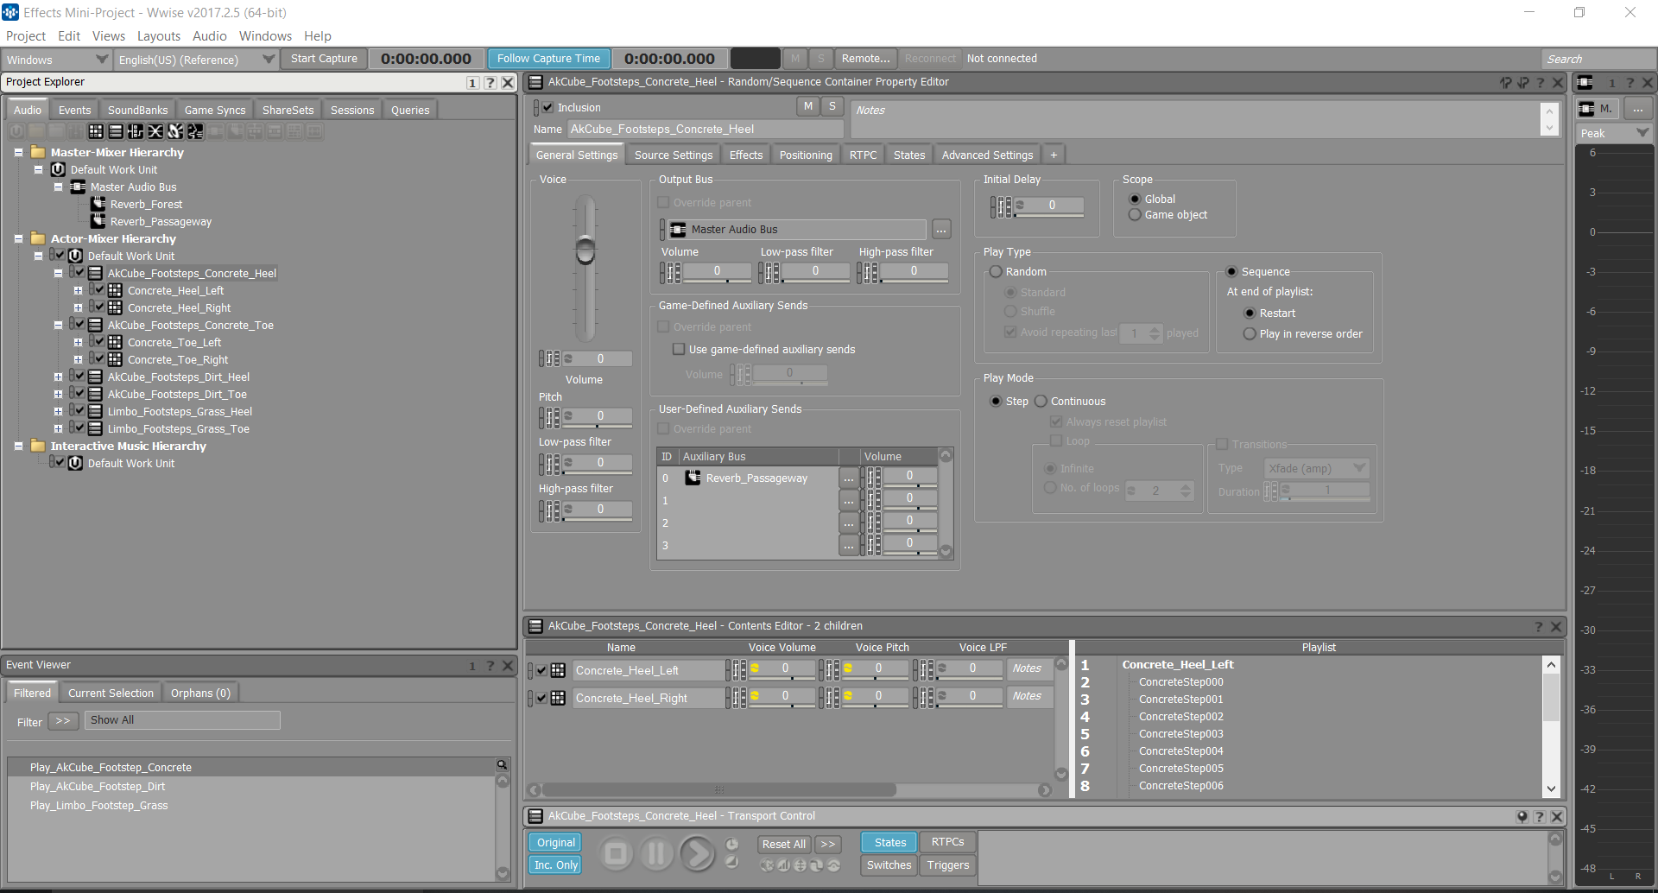Open the Peak meter type dropdown
Viewport: 1658px width, 893px height.
[1614, 133]
